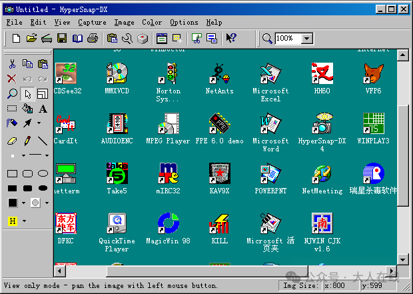Open the Capture menu
This screenshot has width=413, height=294.
click(x=92, y=23)
